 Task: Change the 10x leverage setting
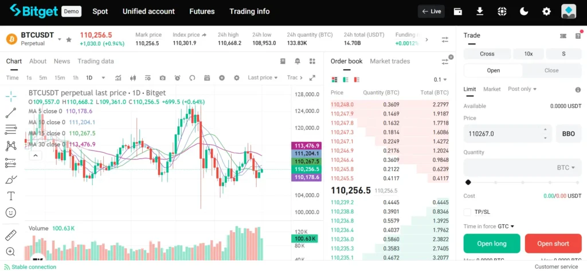[x=528, y=54]
